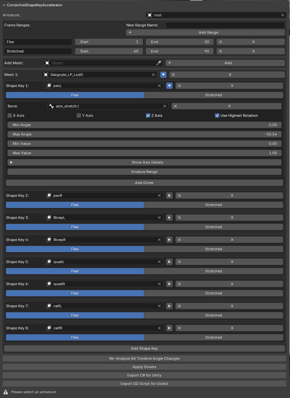Click the eyedropper icon in Add Mesh field
This screenshot has width=290, height=398.
[x=159, y=63]
